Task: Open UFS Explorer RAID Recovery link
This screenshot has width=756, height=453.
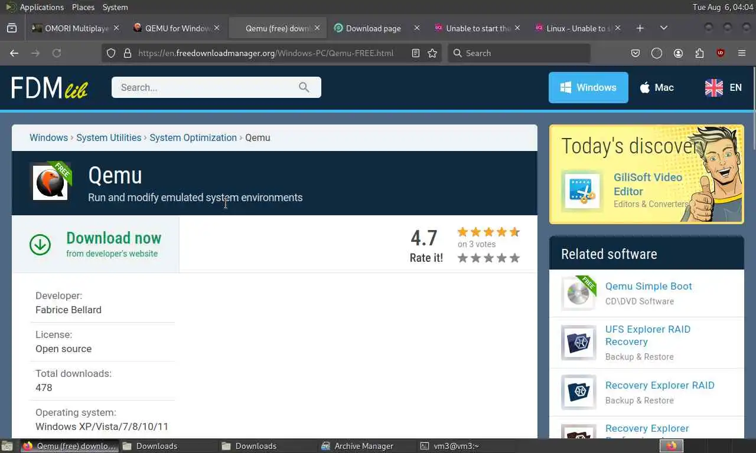Action: 648,336
